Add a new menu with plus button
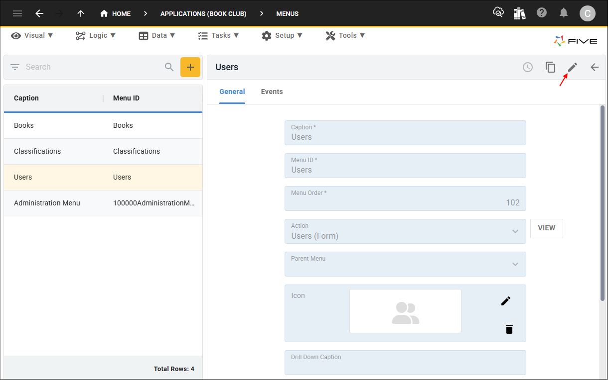The height and width of the screenshot is (380, 608). (190, 67)
